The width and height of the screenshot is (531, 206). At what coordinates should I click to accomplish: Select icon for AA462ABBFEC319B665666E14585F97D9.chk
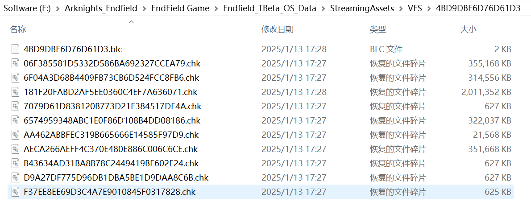[x=16, y=135]
